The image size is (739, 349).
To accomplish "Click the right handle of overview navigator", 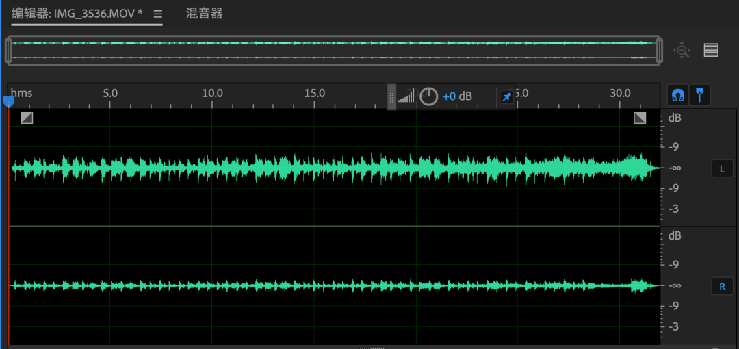I will coord(659,51).
